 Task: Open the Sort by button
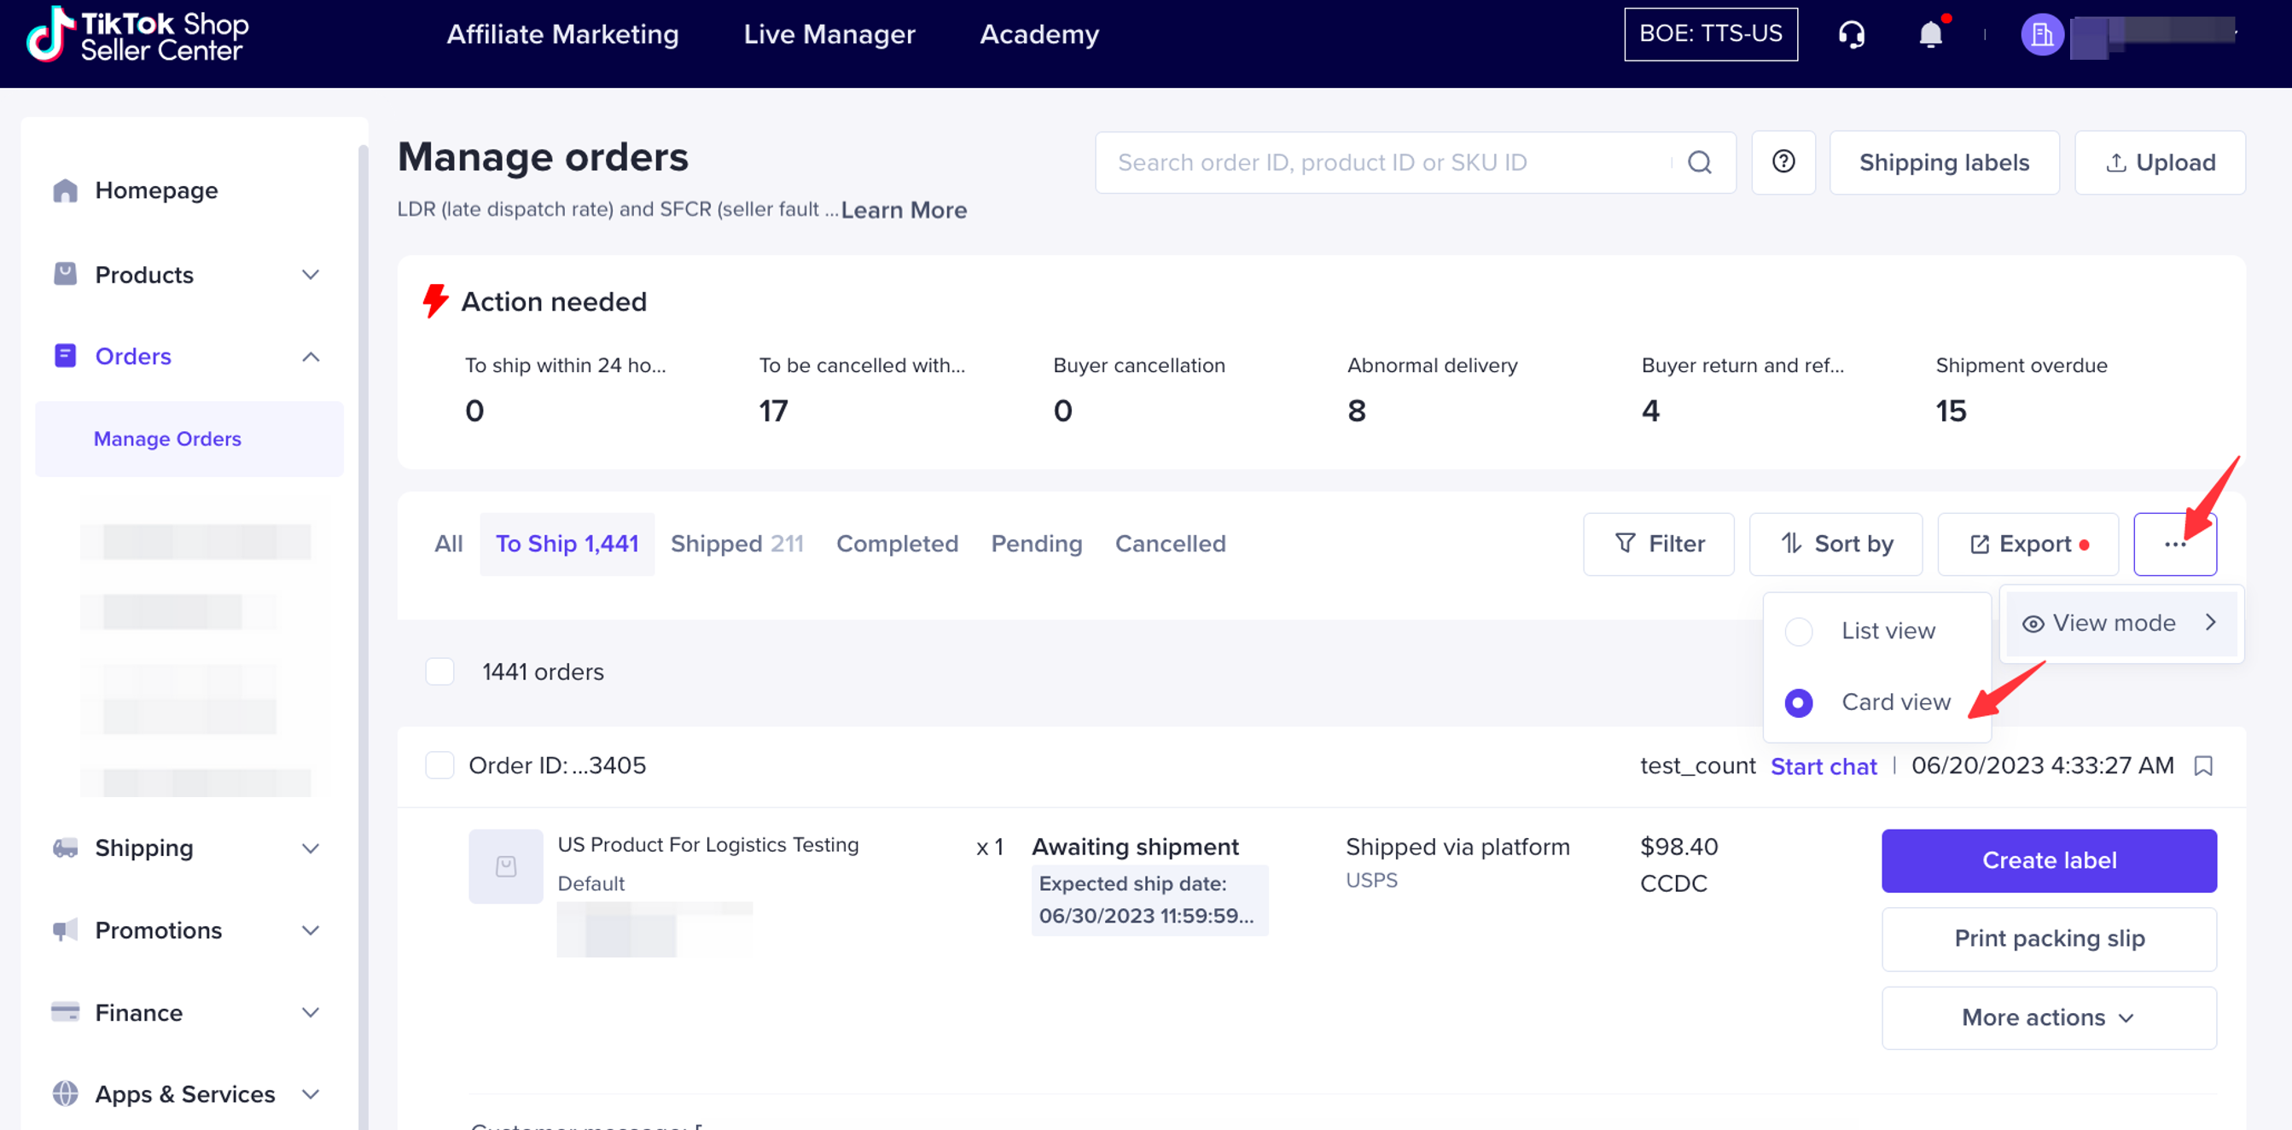tap(1835, 544)
